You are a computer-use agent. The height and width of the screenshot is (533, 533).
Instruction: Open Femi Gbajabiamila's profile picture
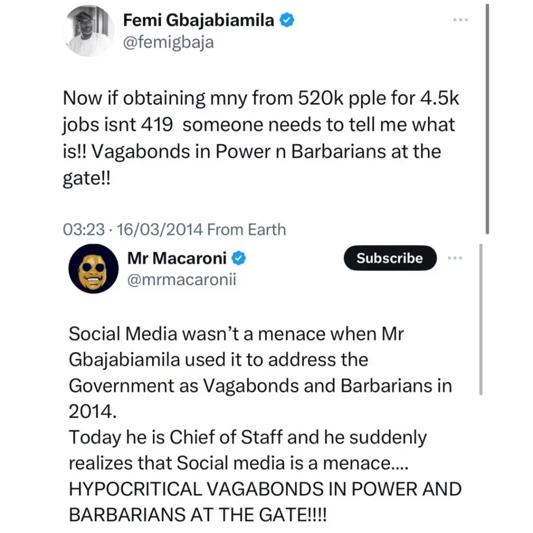tap(90, 31)
